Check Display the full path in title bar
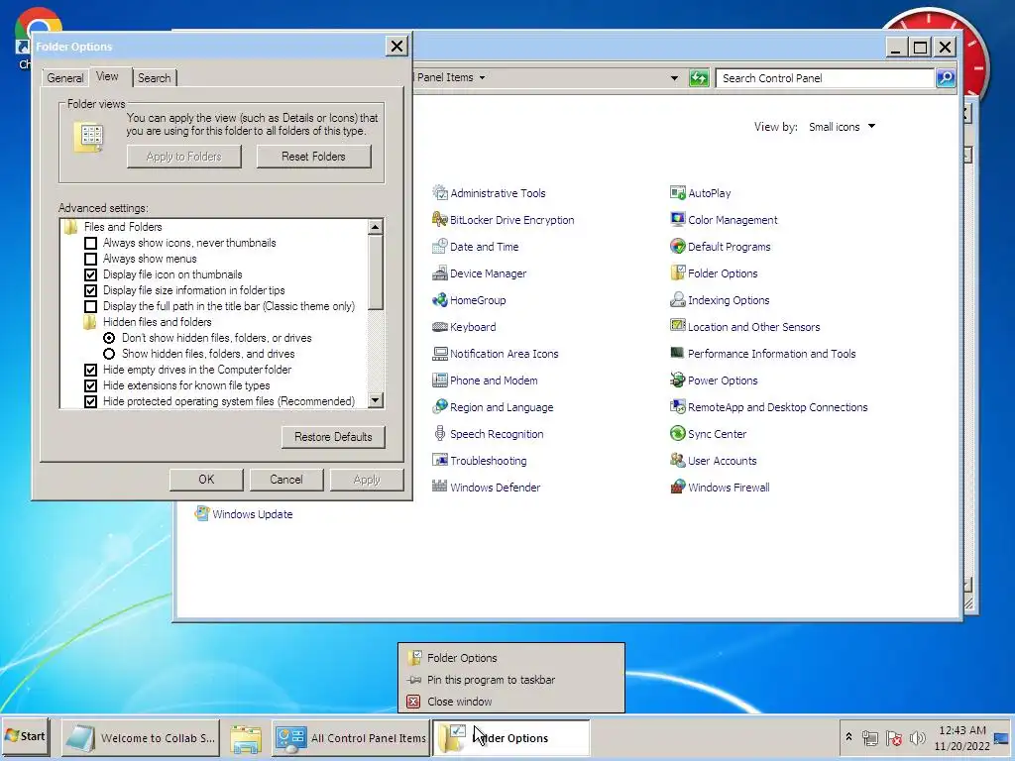Image resolution: width=1015 pixels, height=761 pixels. click(90, 307)
